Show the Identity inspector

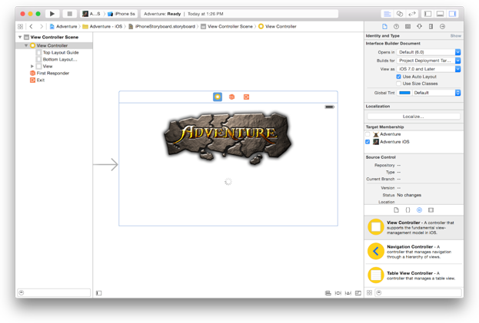407,27
